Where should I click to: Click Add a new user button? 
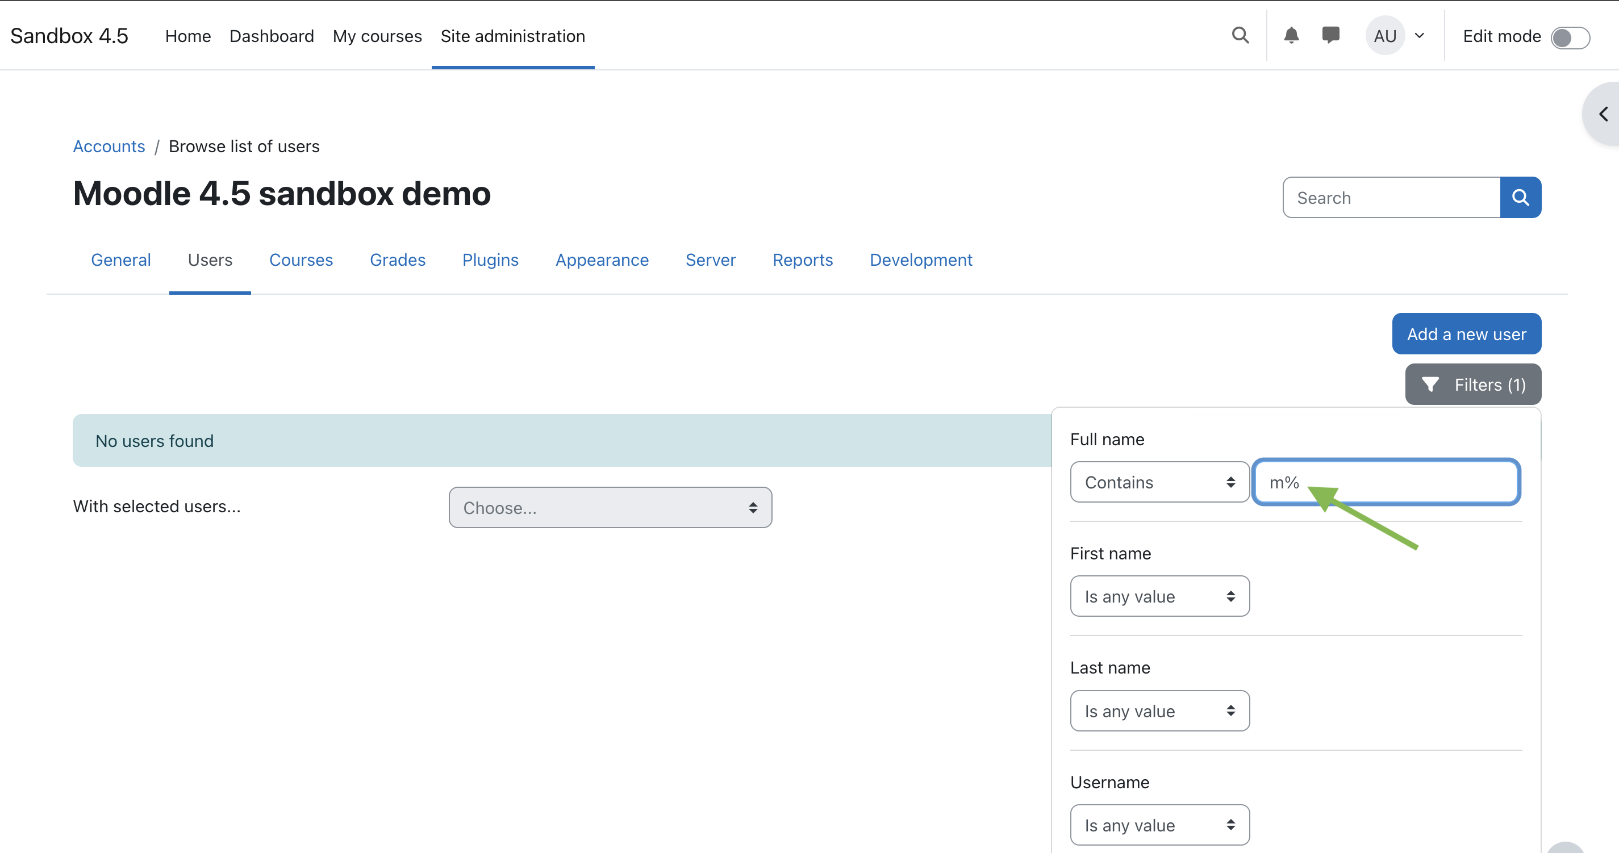[x=1466, y=333]
